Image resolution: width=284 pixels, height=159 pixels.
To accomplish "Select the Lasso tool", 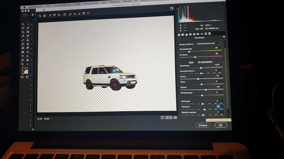I will tap(23, 28).
